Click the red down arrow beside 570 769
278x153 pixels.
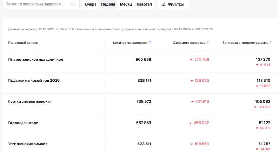(191, 60)
